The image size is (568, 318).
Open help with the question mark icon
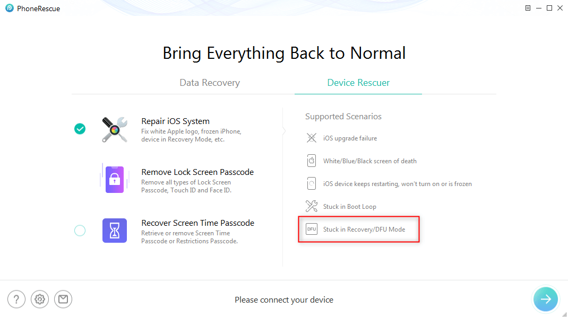point(16,299)
